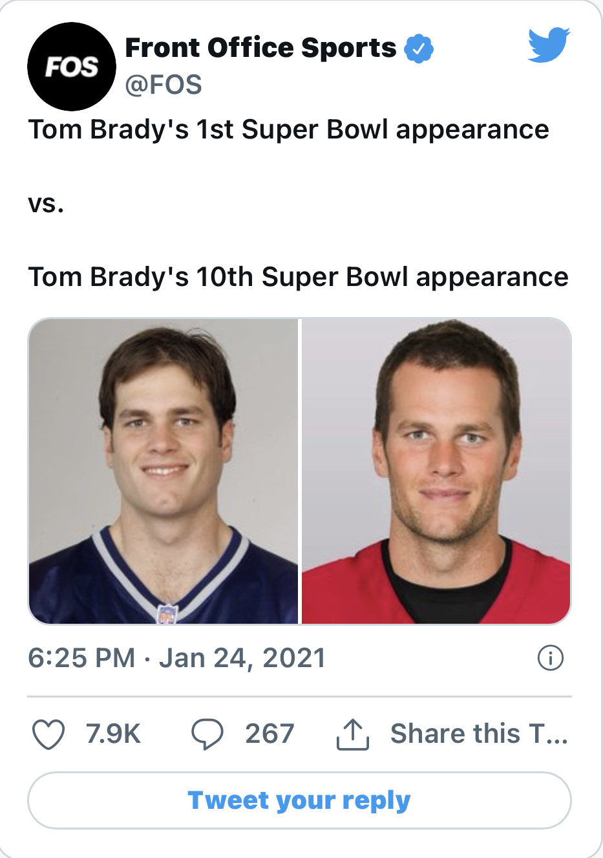Select the 1st Super Bowl appearance text
Viewport: 603px width, 858px height.
tap(372, 129)
